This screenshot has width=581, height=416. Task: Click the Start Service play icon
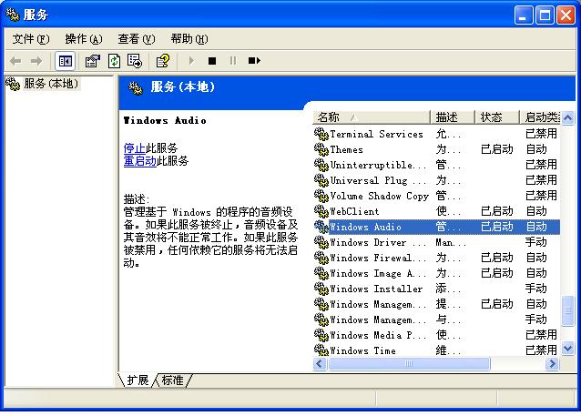coord(191,60)
